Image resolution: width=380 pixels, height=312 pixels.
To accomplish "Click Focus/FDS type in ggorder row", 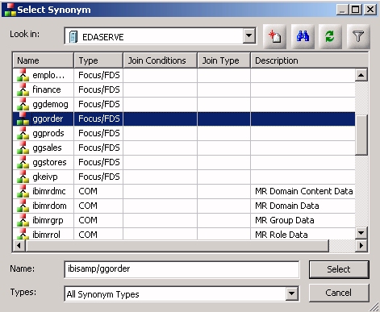I will point(99,119).
